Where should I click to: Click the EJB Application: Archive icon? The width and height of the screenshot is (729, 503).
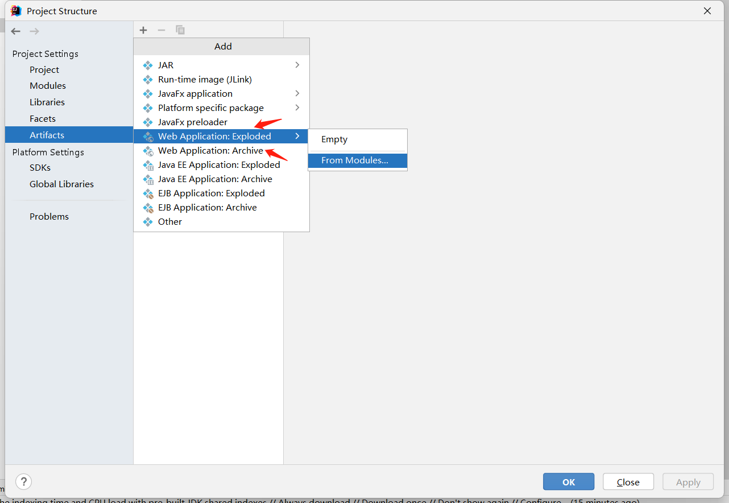(148, 208)
